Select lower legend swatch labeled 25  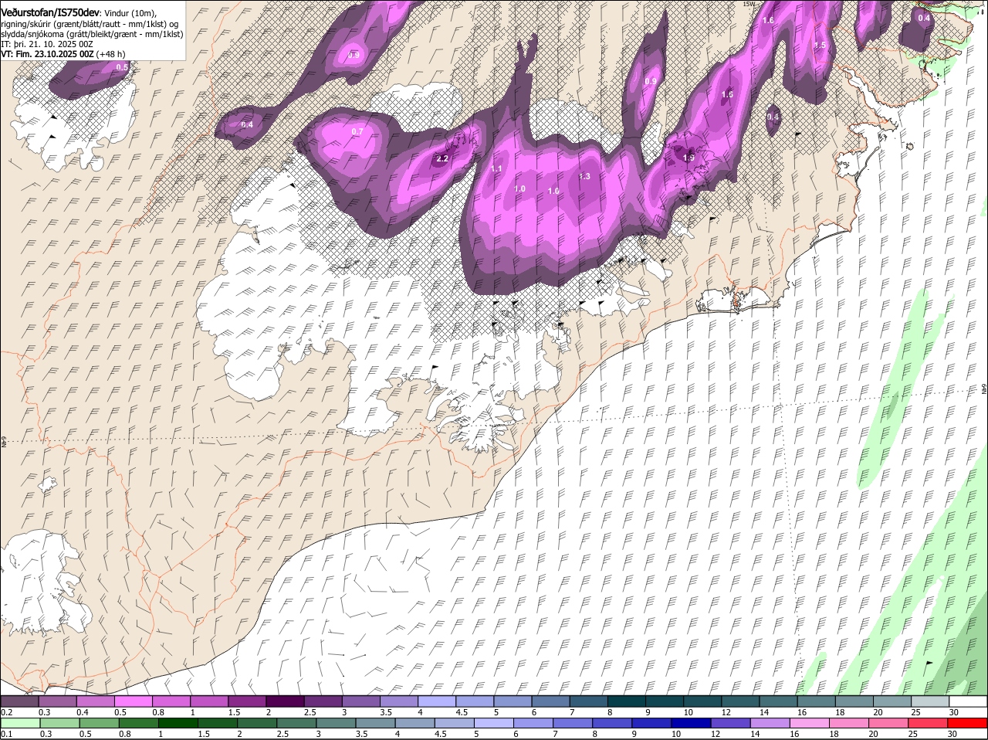click(929, 723)
